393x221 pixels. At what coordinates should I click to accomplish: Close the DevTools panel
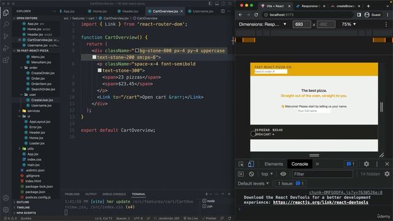coord(387,164)
